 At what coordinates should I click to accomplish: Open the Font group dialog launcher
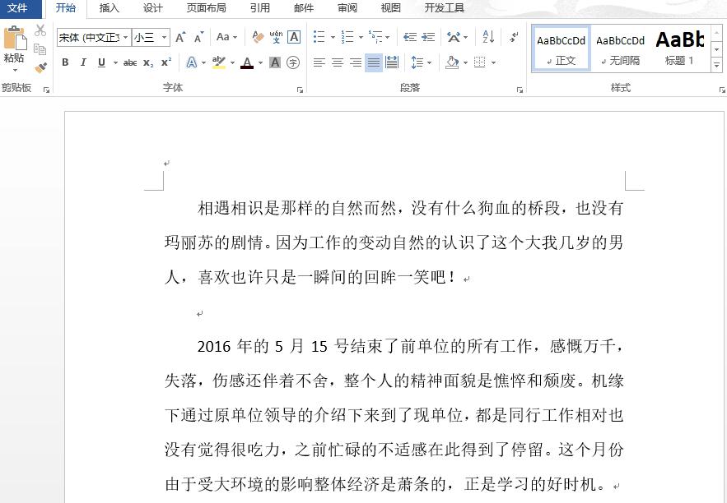tap(301, 89)
